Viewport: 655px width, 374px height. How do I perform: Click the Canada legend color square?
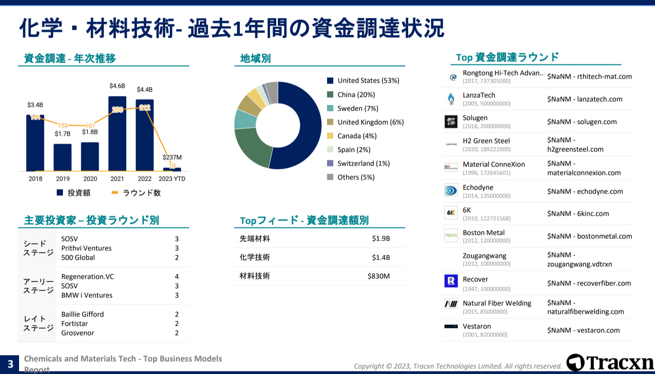(x=330, y=136)
